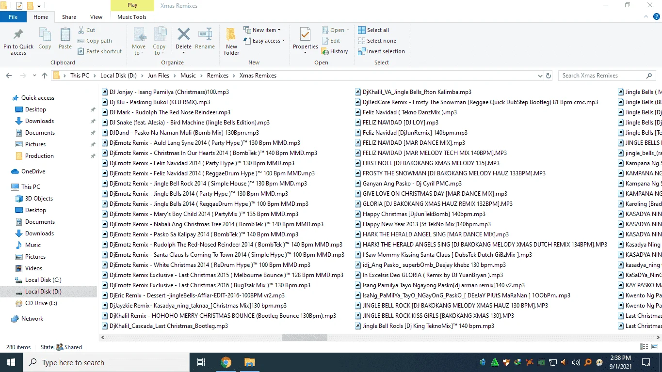Go up one folder level arrow
The height and width of the screenshot is (372, 662).
[x=45, y=76]
